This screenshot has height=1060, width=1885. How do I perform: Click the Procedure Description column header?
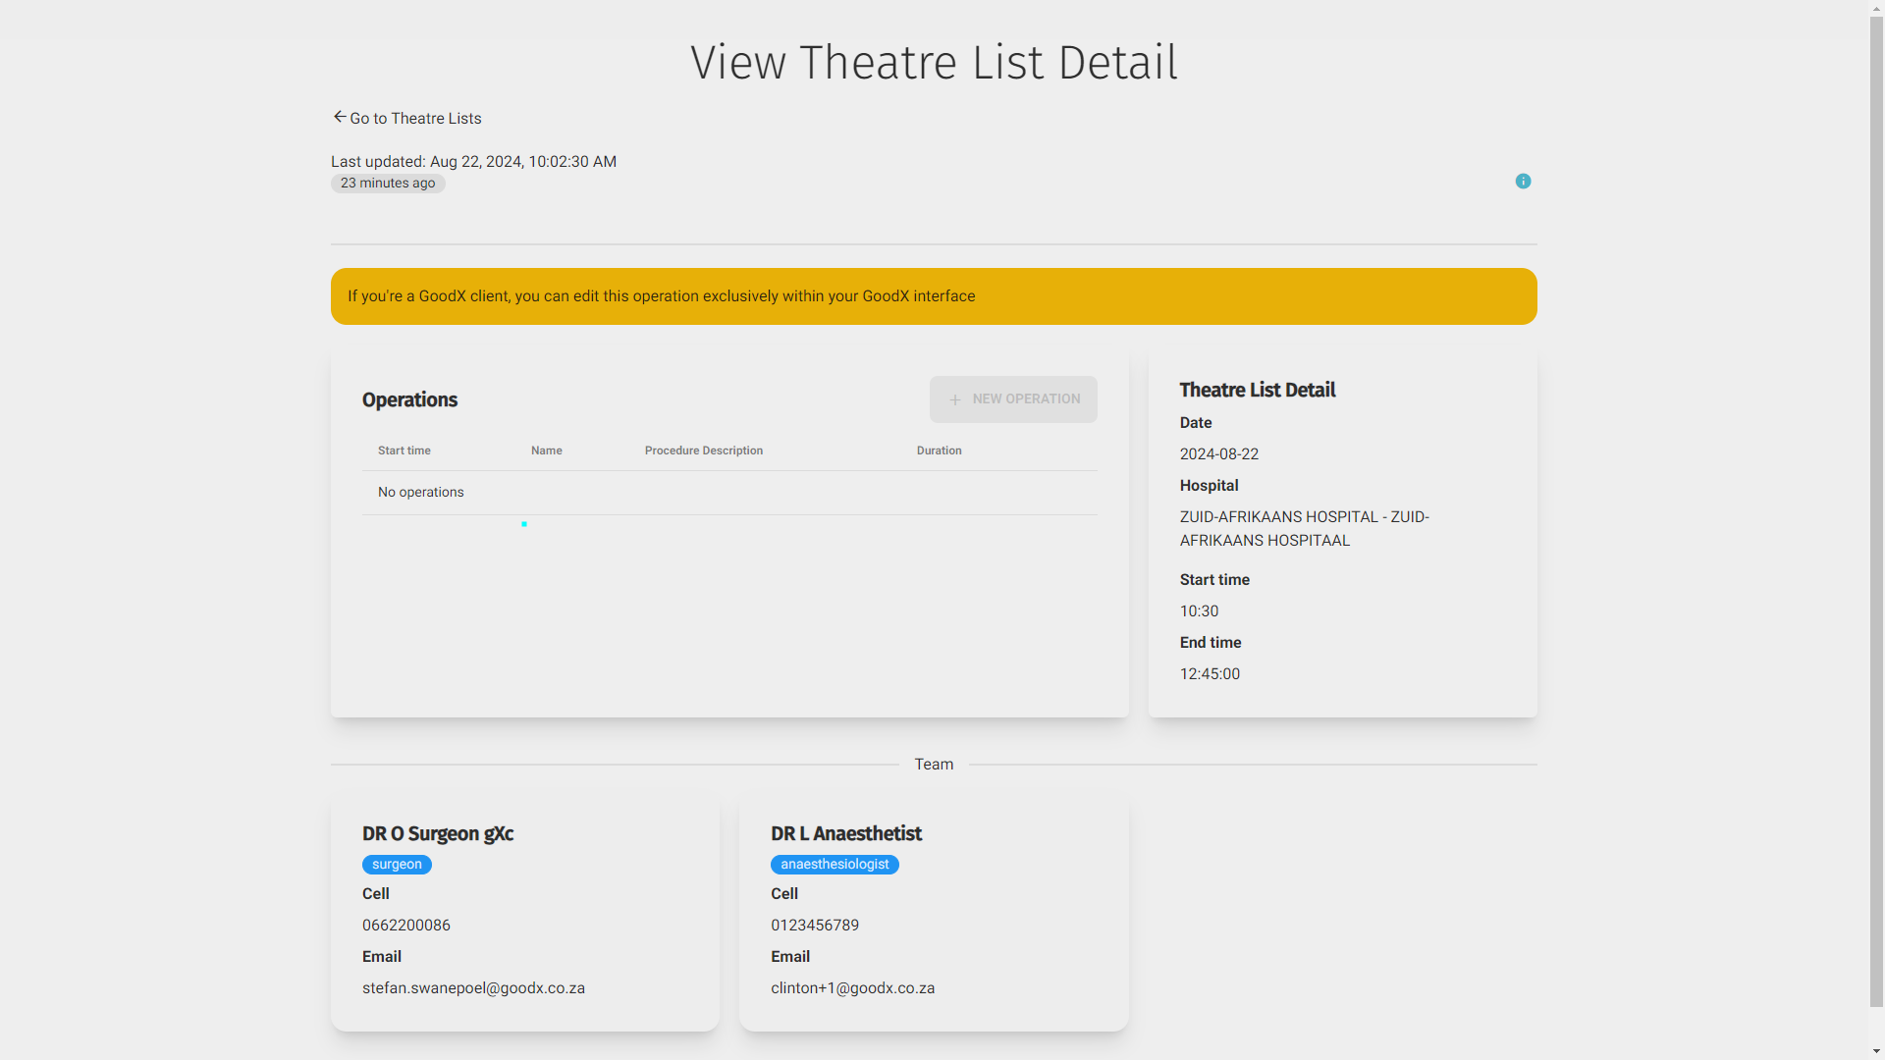point(704,450)
